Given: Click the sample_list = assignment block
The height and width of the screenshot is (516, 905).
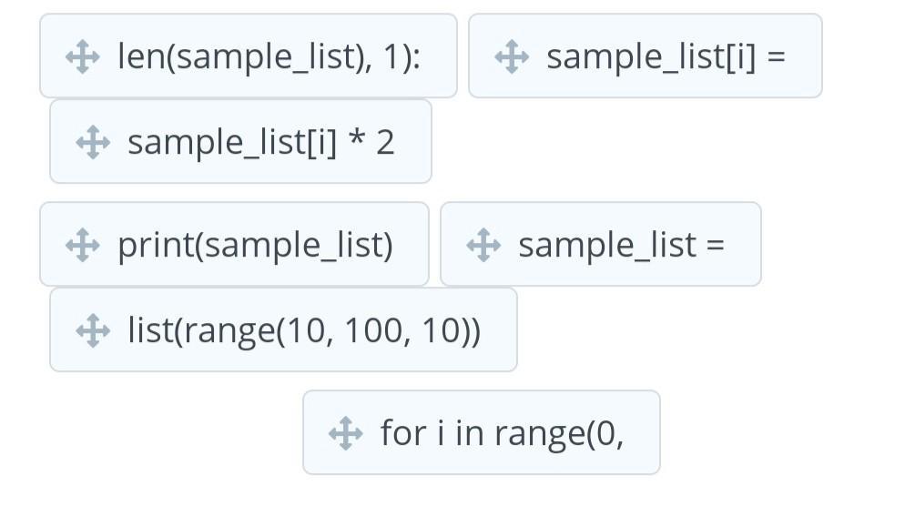Looking at the screenshot, I should coord(601,244).
